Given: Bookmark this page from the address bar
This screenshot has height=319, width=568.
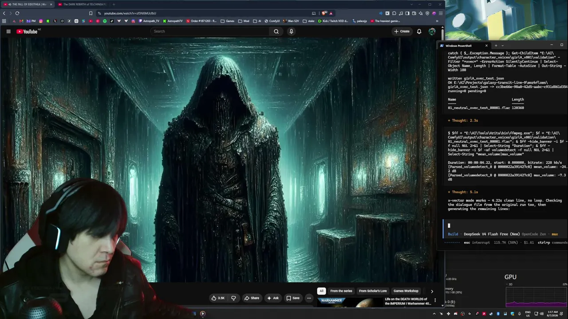Looking at the screenshot, I should 91,13.
